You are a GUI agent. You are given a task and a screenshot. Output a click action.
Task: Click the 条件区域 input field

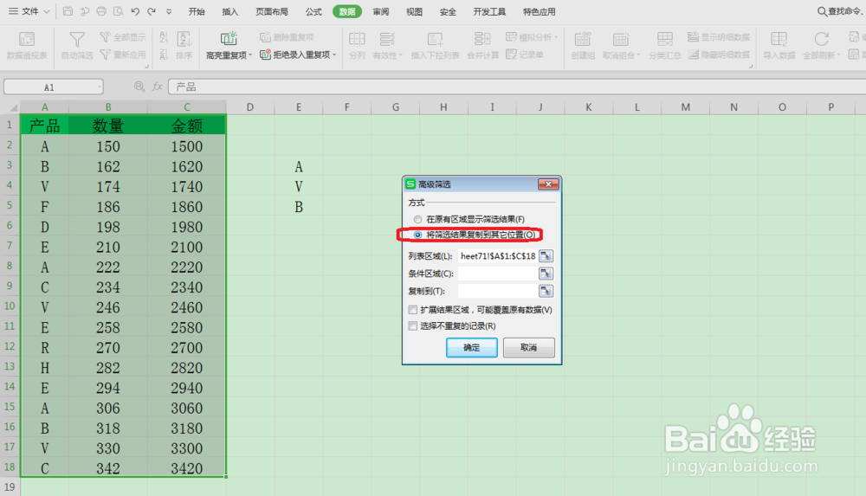click(x=498, y=274)
